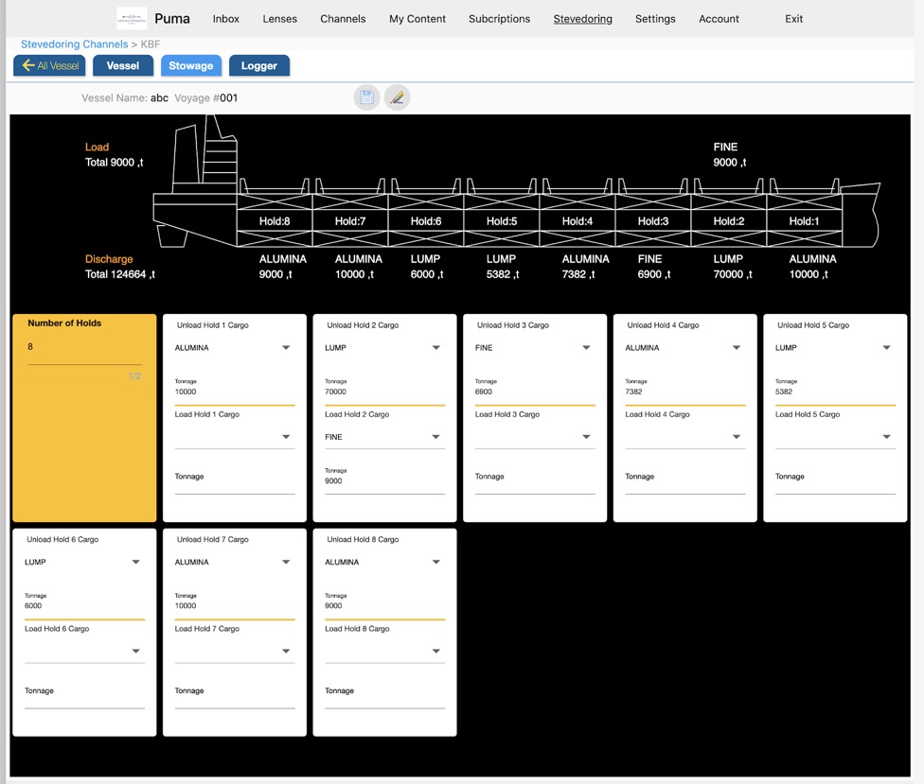Edit Unload Hold 5 tonnage 5382

836,392
